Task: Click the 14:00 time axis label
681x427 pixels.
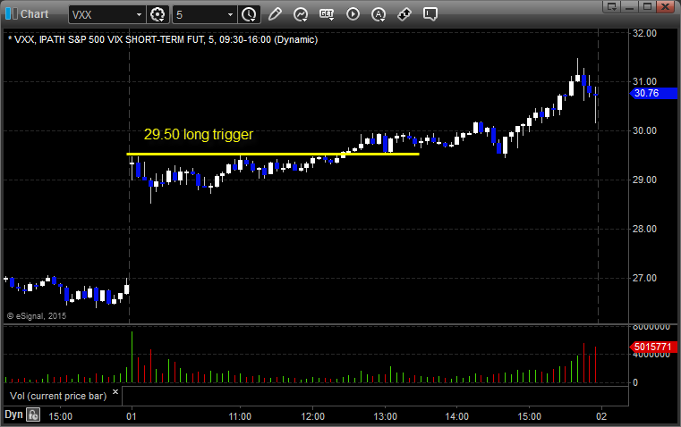Action: coord(457,416)
